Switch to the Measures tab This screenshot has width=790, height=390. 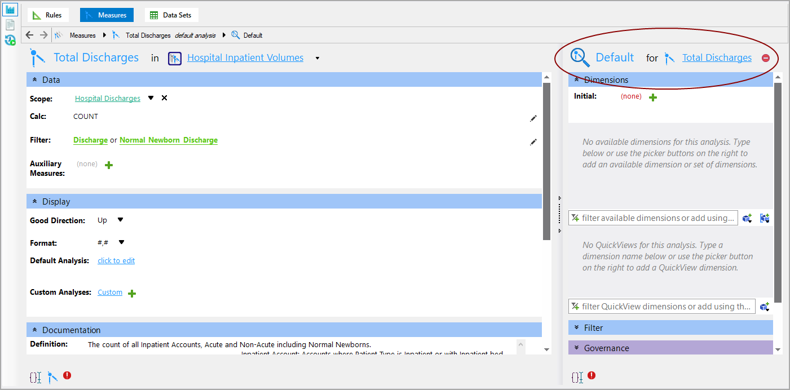(x=107, y=15)
